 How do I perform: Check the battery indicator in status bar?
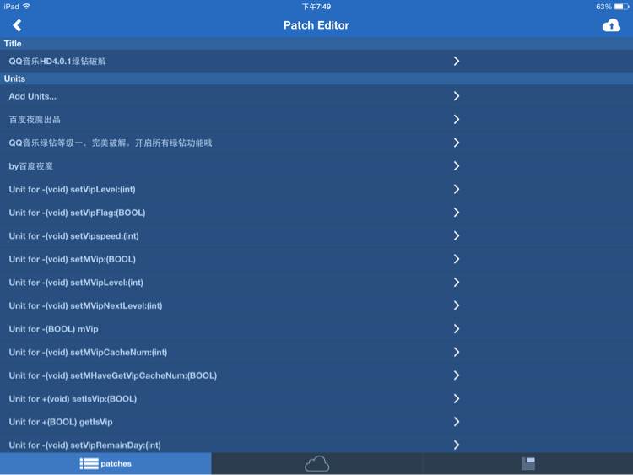pyautogui.click(x=621, y=7)
